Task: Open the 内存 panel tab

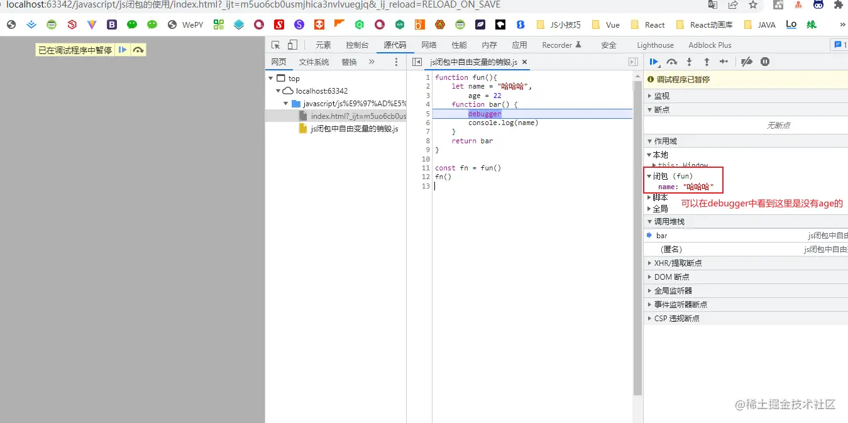Action: 489,45
